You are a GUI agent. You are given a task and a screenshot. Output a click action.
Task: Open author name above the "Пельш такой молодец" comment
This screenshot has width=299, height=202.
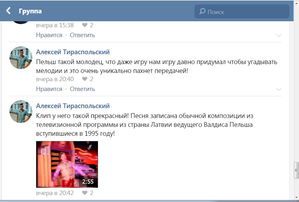pos(73,52)
